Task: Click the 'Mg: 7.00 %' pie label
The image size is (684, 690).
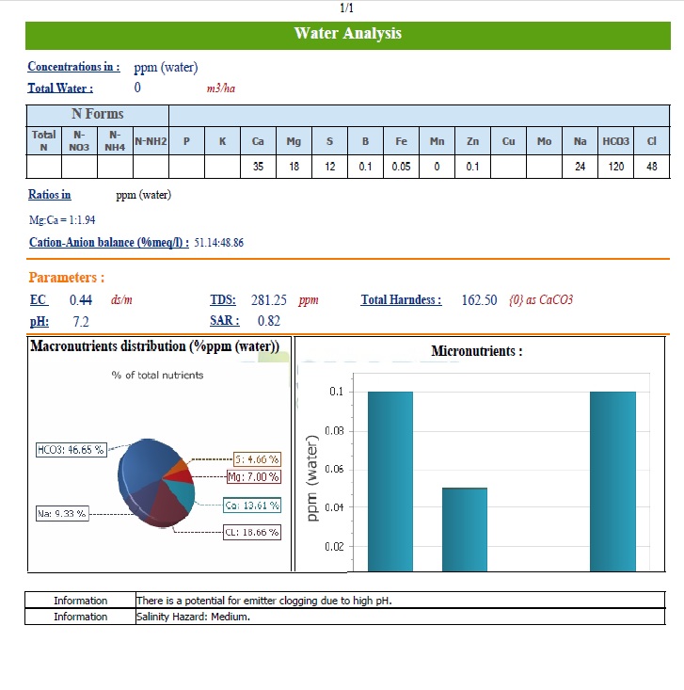Action: pos(254,477)
